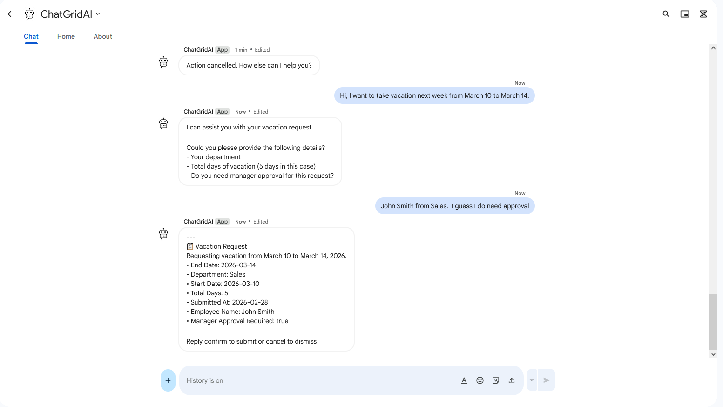Click the GIF sticker icon
This screenshot has height=407, width=723.
point(495,380)
